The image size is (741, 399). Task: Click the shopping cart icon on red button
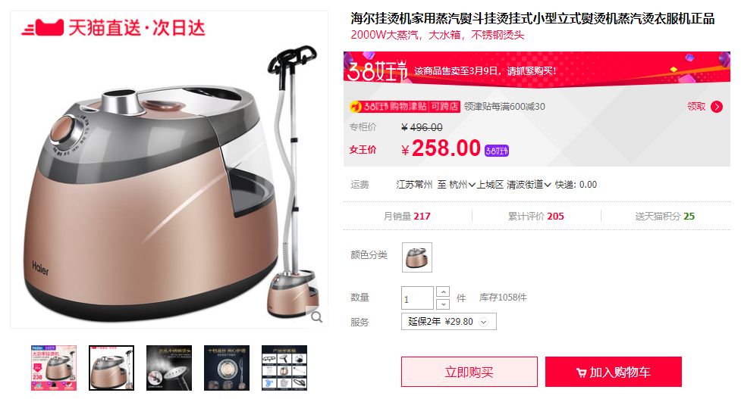point(581,373)
